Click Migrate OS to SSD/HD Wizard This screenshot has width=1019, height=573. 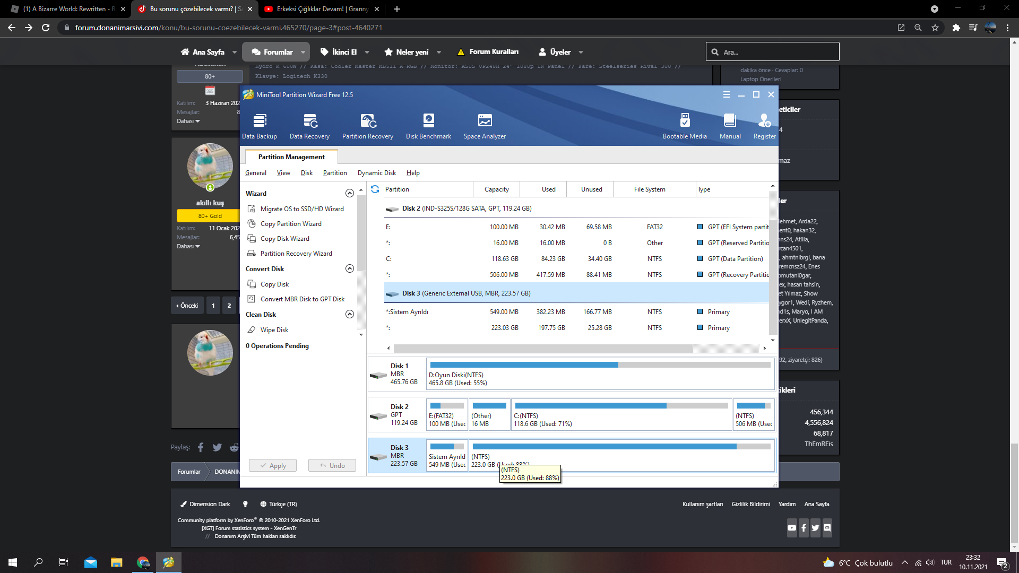pyautogui.click(x=301, y=209)
